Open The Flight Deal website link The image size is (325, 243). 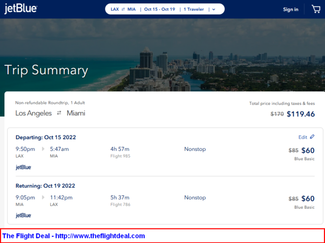tap(74, 236)
